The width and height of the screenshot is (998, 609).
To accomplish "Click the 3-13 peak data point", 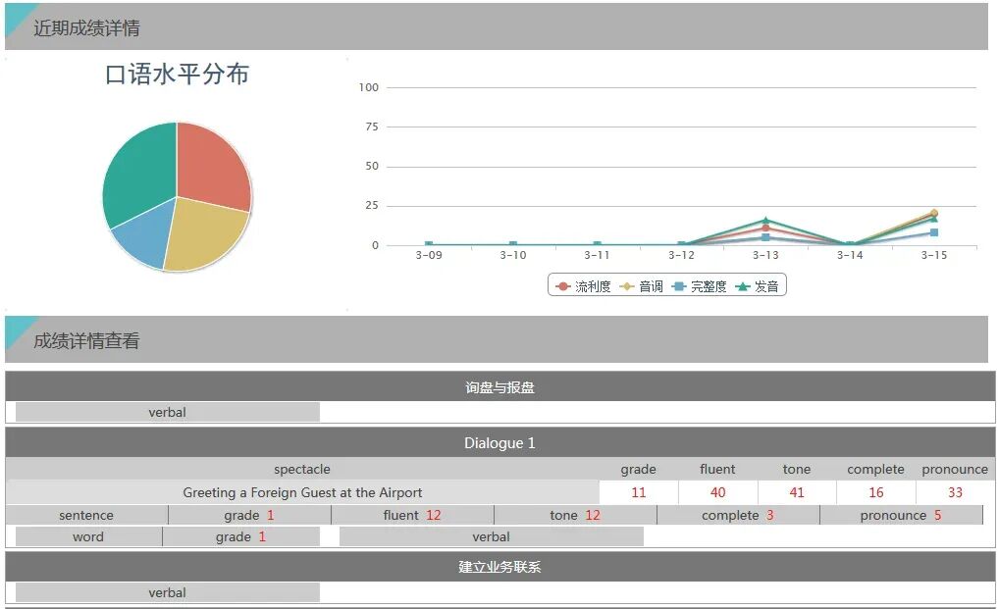I will click(765, 221).
